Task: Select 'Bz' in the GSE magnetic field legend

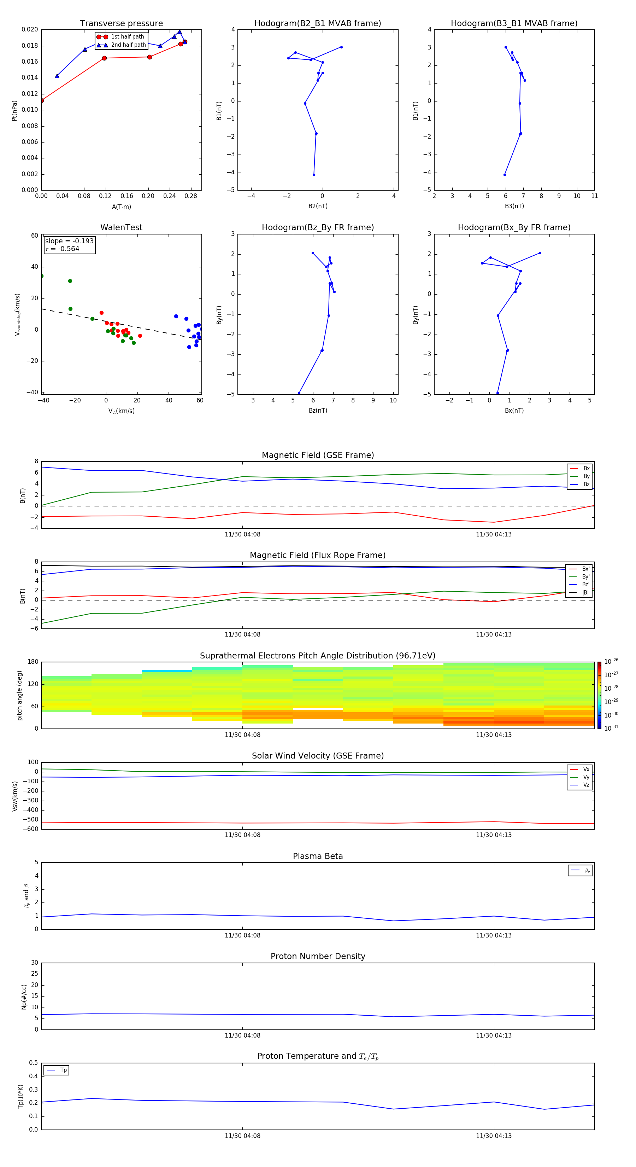Action: [580, 484]
